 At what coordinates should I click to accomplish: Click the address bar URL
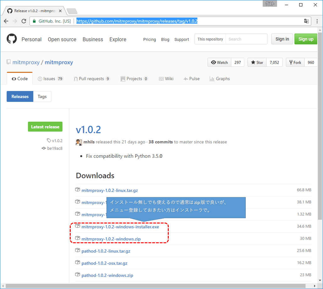coord(137,21)
